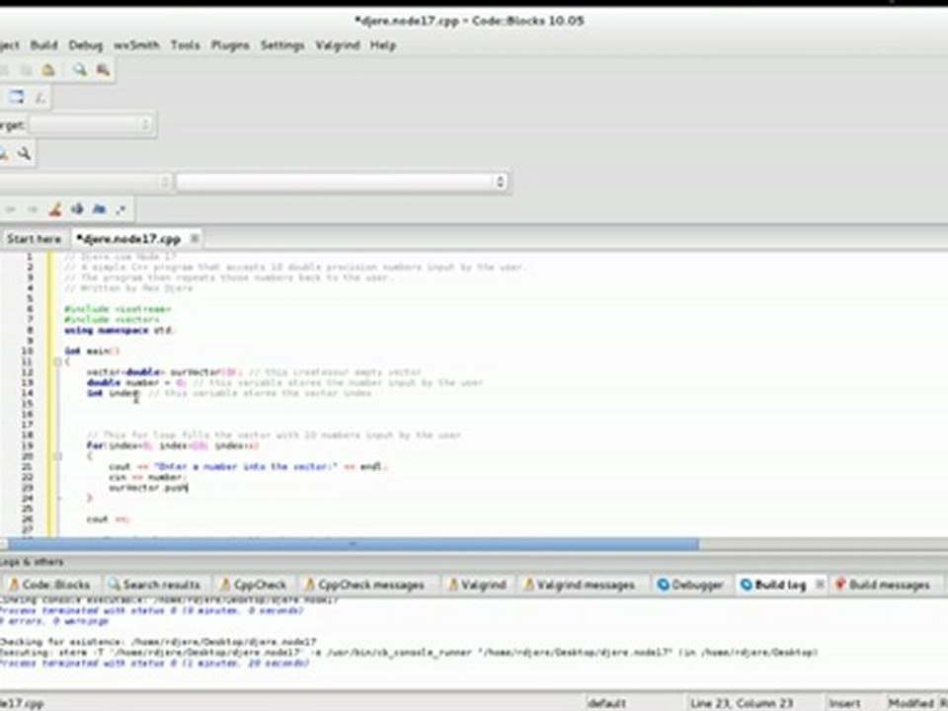This screenshot has width=948, height=711.
Task: Click the 'using namespace std;' code line
Action: tap(119, 330)
